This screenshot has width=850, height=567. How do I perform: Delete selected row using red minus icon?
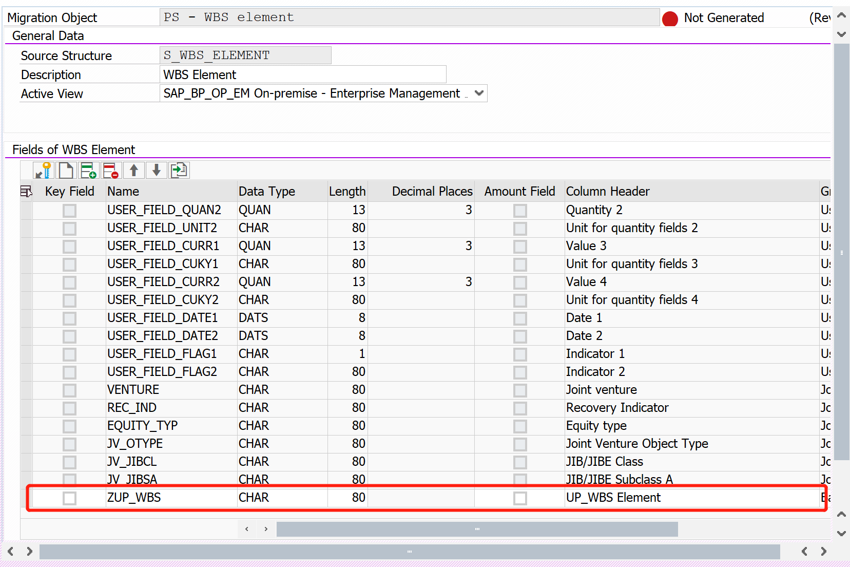110,170
